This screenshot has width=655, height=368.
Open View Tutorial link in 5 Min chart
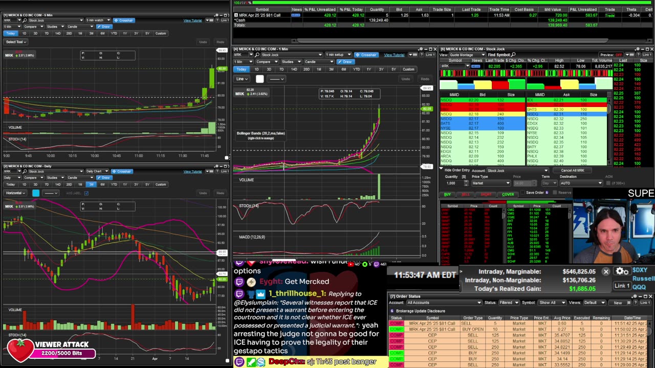point(192,20)
